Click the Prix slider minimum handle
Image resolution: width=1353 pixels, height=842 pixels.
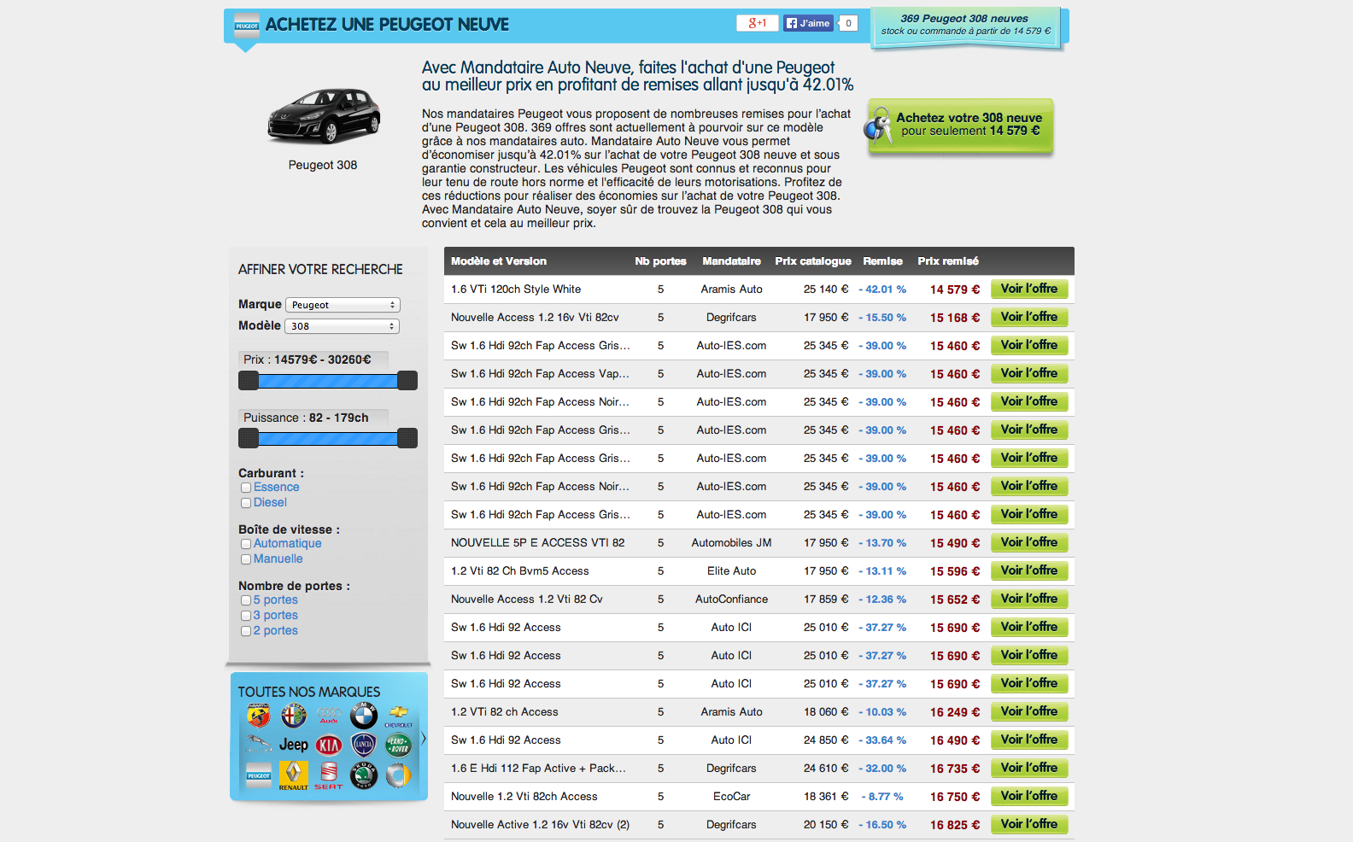[x=249, y=381]
